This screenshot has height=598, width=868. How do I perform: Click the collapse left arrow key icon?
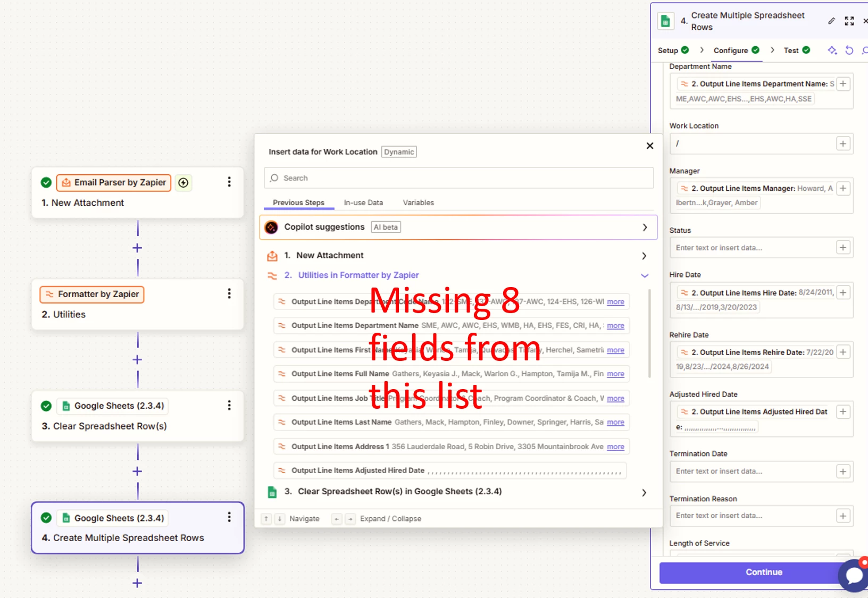(x=337, y=519)
